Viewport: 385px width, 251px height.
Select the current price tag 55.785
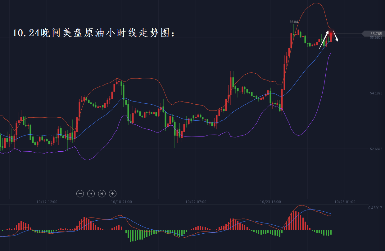pyautogui.click(x=376, y=33)
